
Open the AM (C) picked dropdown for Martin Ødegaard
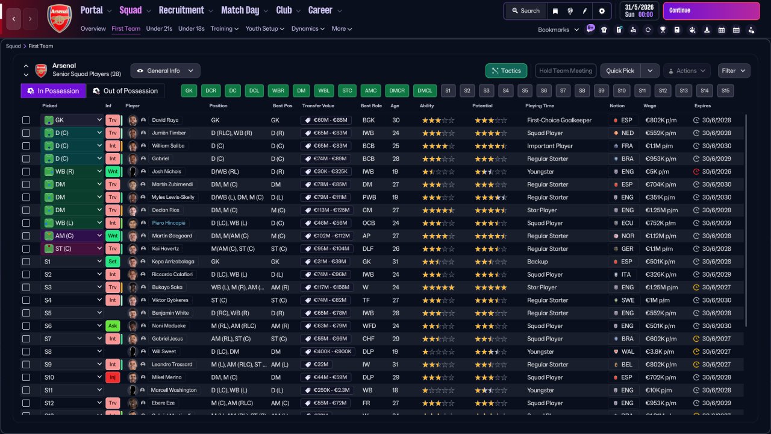point(72,236)
